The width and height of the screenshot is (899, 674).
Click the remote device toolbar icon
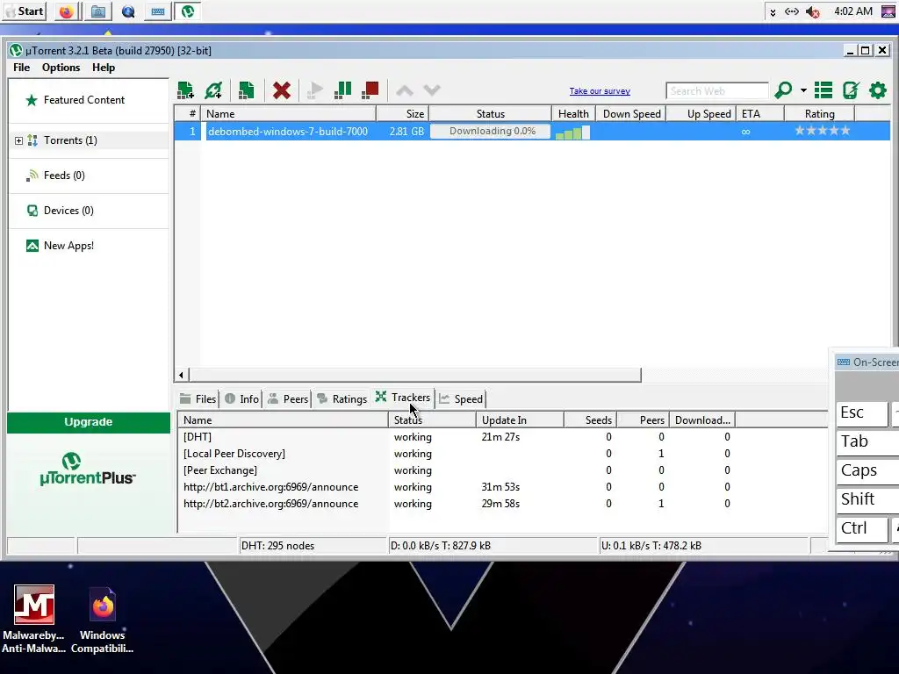[850, 90]
